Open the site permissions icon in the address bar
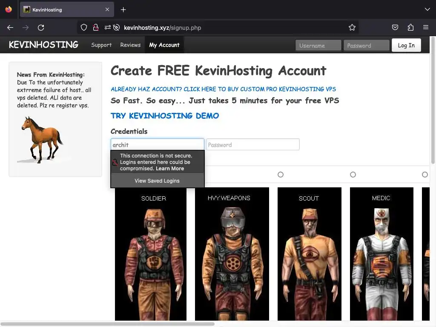The width and height of the screenshot is (436, 327). [108, 27]
